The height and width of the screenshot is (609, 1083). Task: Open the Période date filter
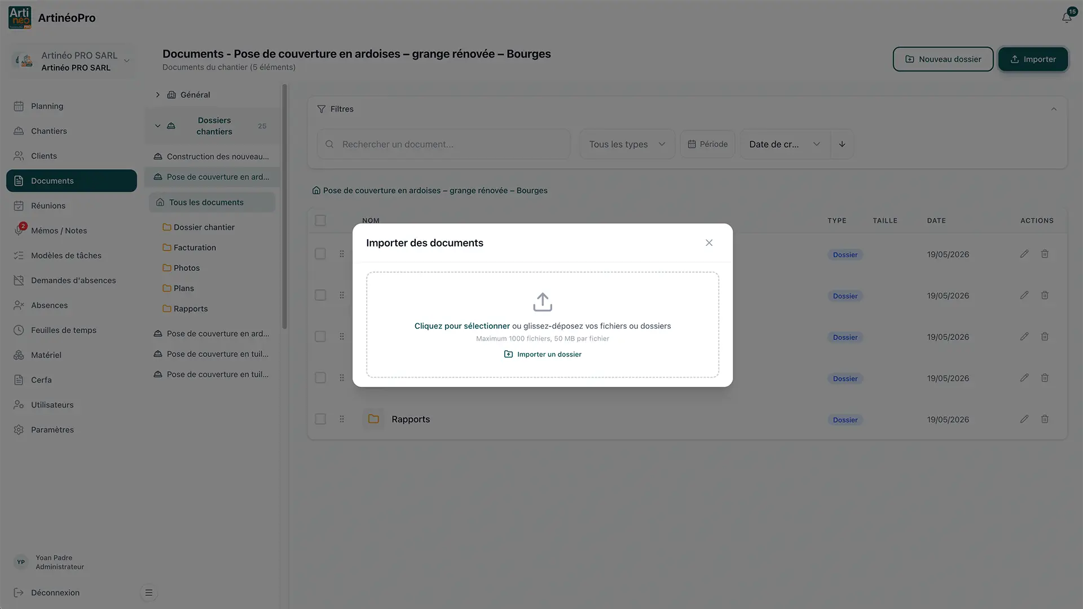tap(707, 144)
